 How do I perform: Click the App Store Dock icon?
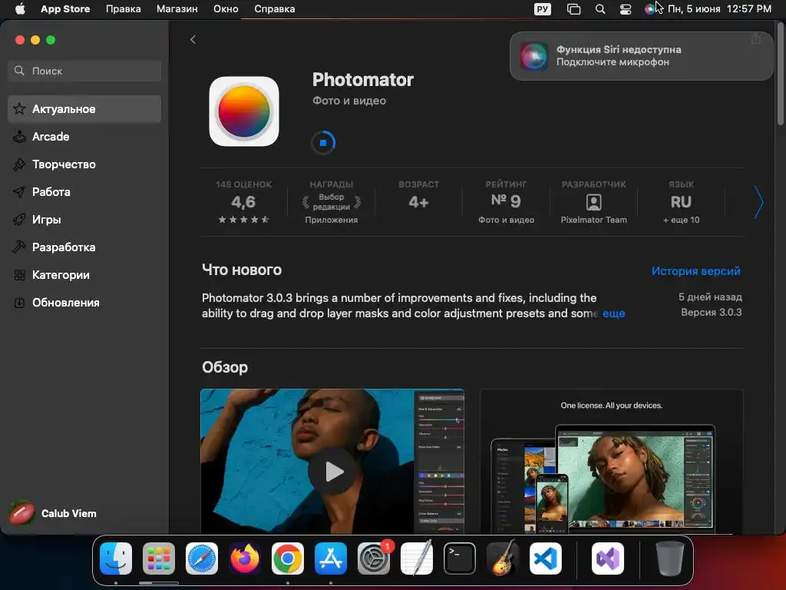pos(331,559)
